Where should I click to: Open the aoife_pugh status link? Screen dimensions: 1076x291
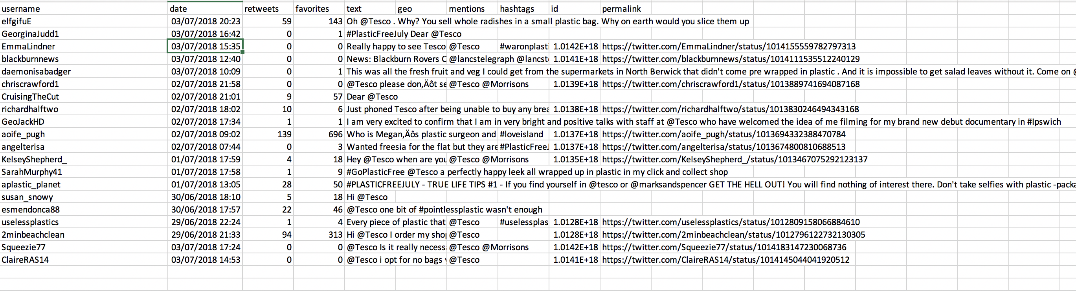(x=723, y=134)
